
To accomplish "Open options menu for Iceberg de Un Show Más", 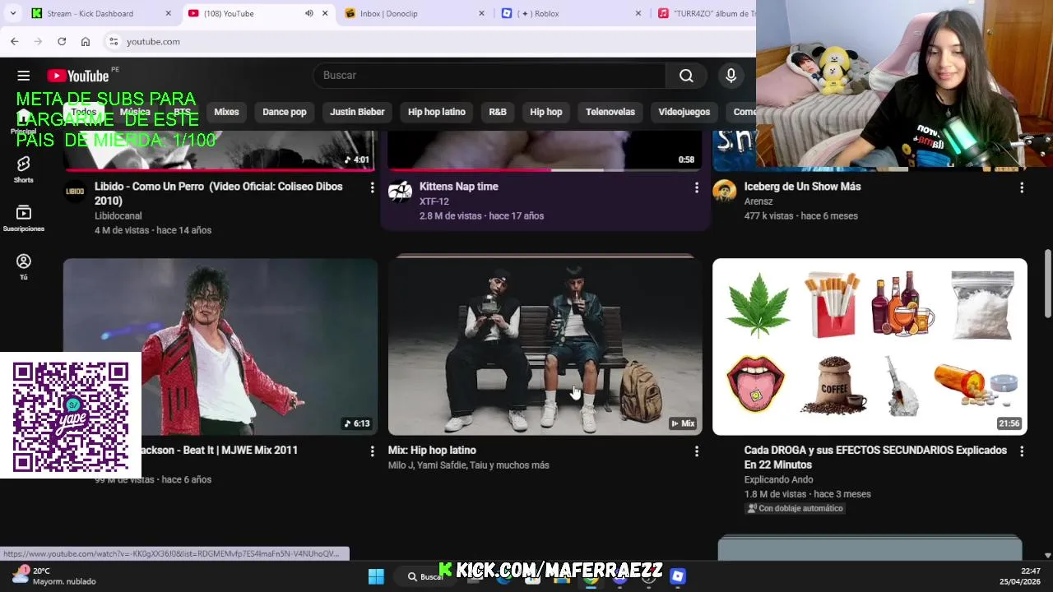I will tap(1022, 188).
